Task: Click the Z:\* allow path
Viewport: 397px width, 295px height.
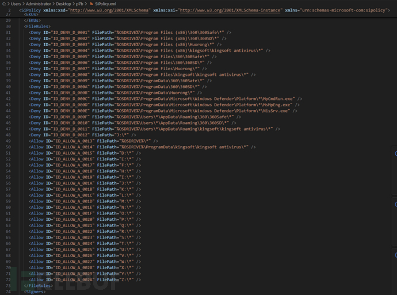Action: pos(127,280)
